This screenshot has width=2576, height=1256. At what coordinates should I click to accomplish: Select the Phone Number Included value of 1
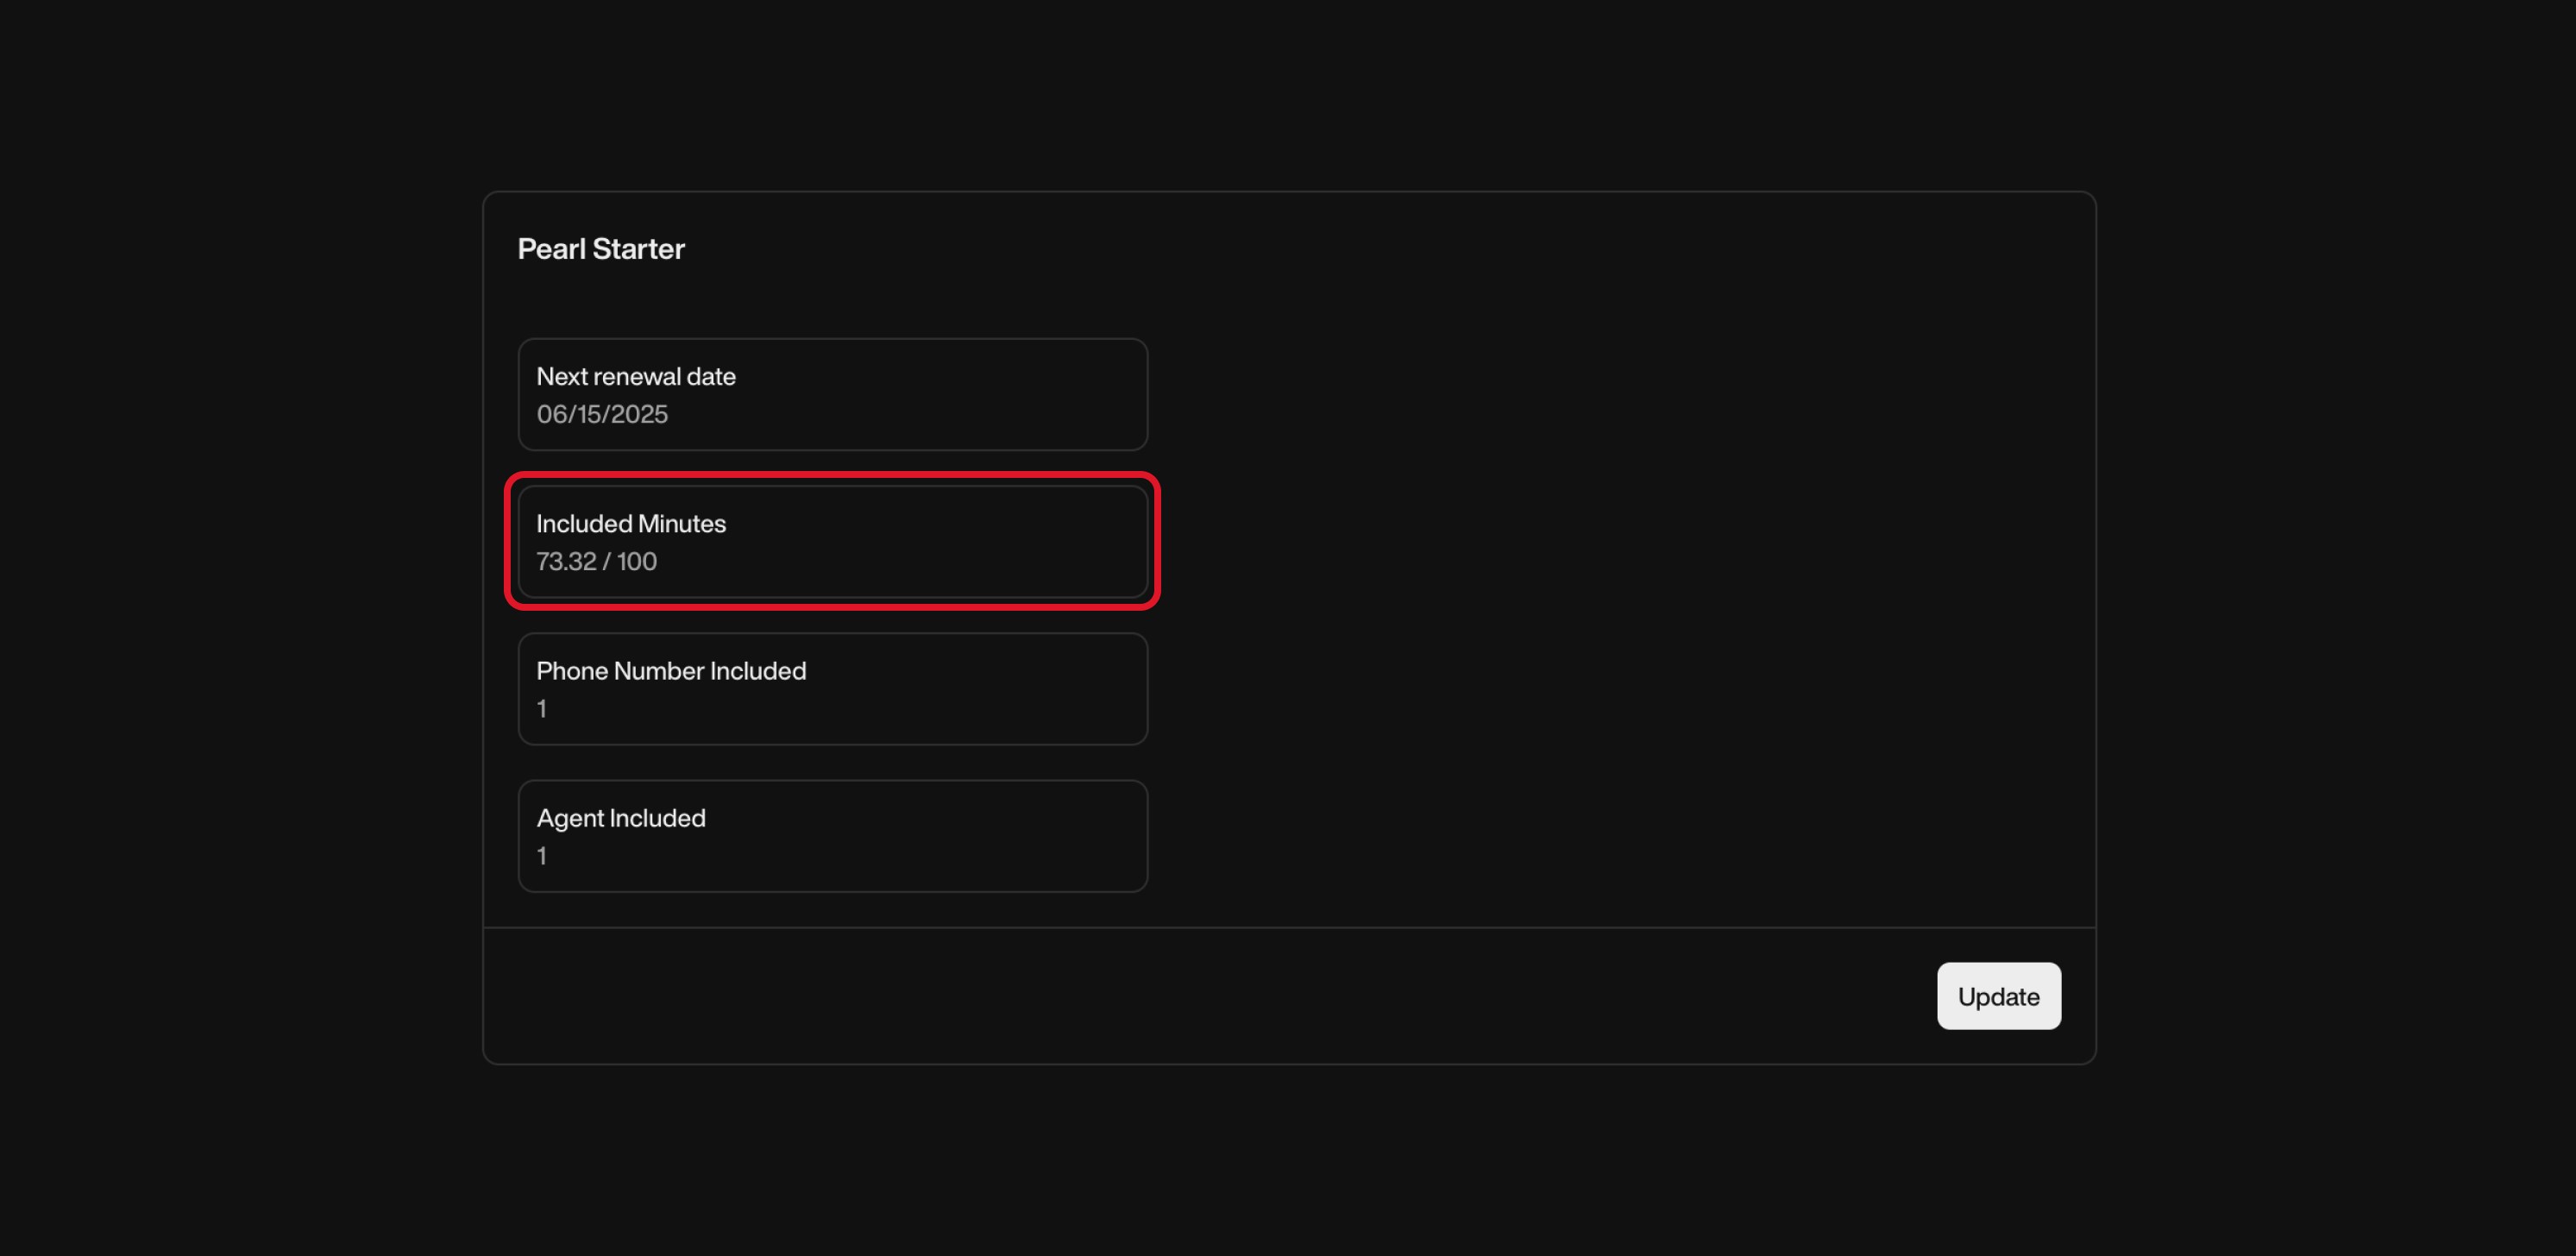(x=541, y=708)
